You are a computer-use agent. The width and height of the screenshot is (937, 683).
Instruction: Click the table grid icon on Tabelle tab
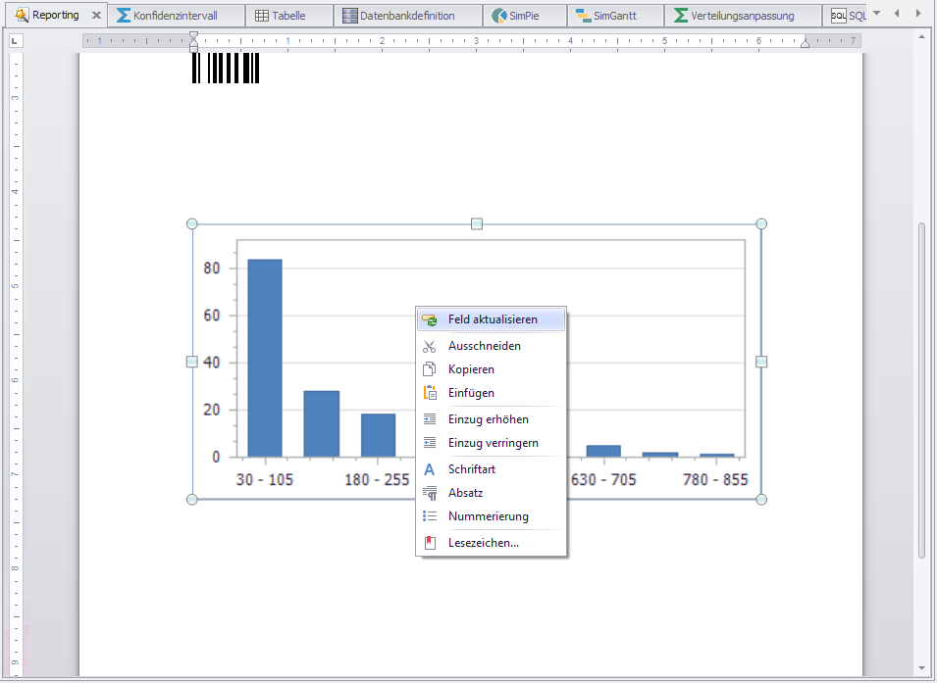tap(262, 16)
